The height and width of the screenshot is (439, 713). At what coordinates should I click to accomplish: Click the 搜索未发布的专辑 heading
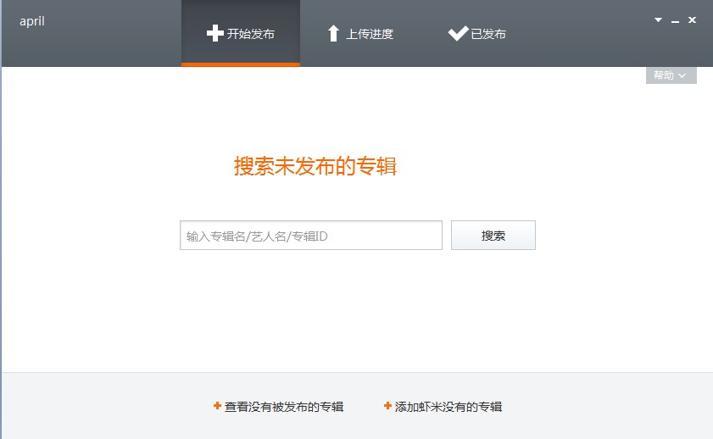(x=315, y=166)
